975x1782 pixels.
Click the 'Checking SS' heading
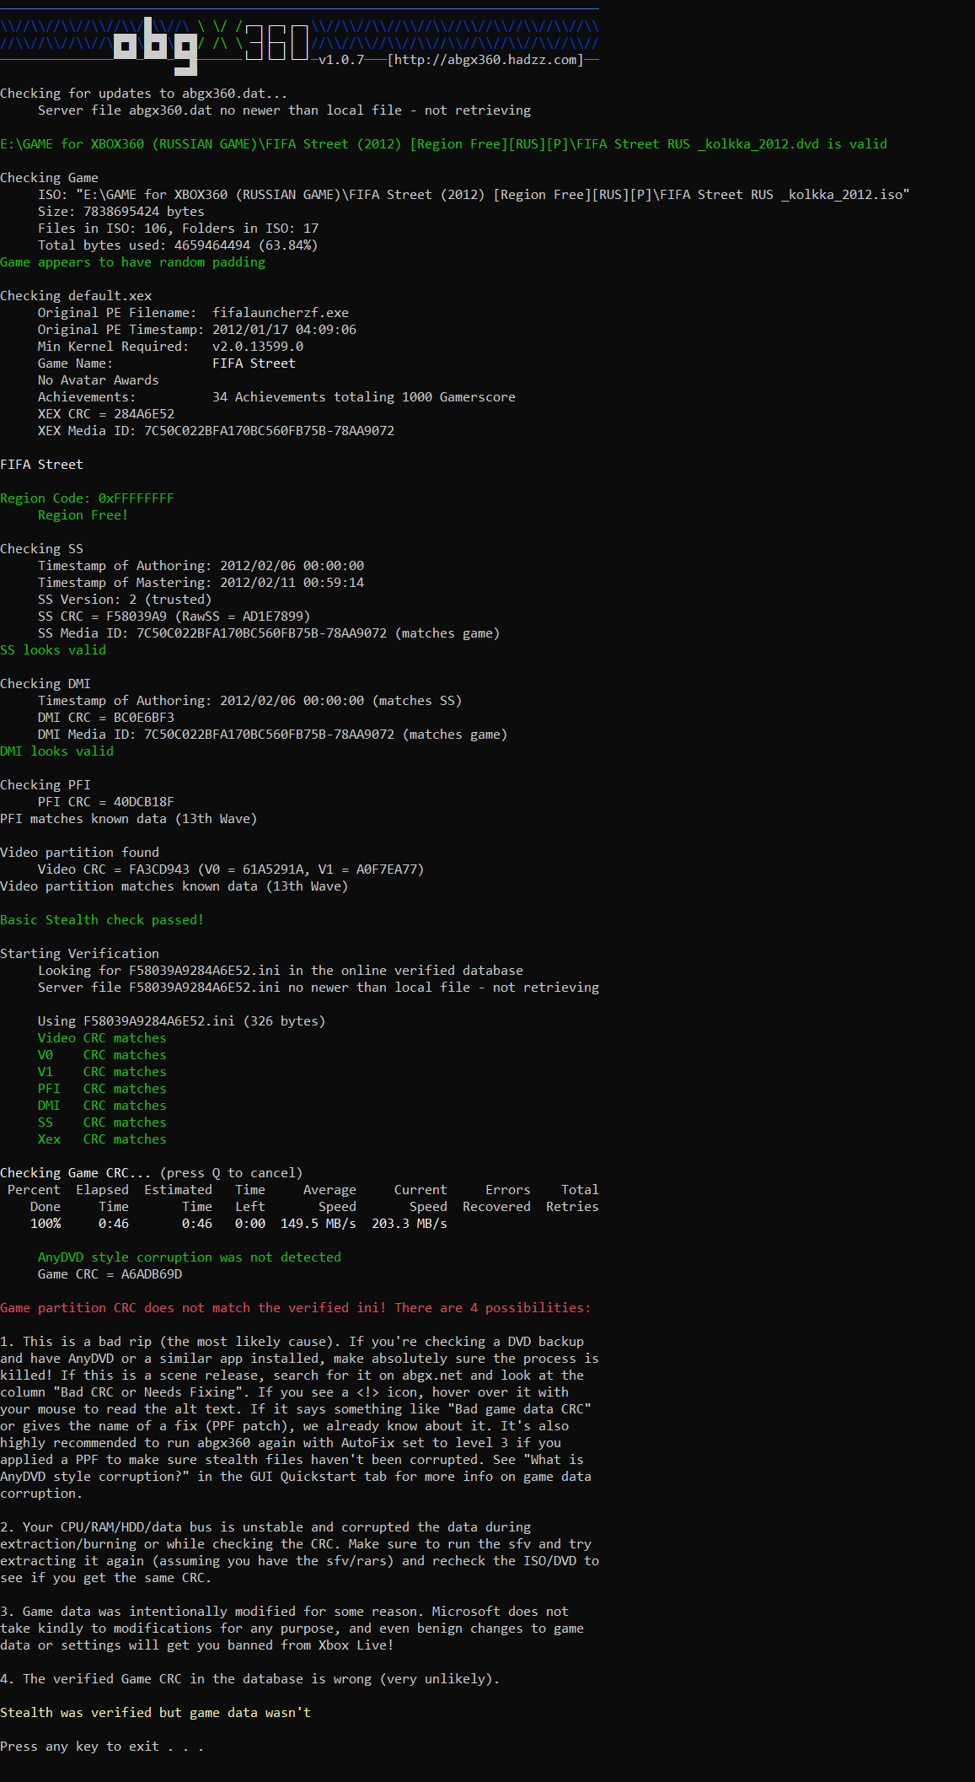tap(41, 549)
